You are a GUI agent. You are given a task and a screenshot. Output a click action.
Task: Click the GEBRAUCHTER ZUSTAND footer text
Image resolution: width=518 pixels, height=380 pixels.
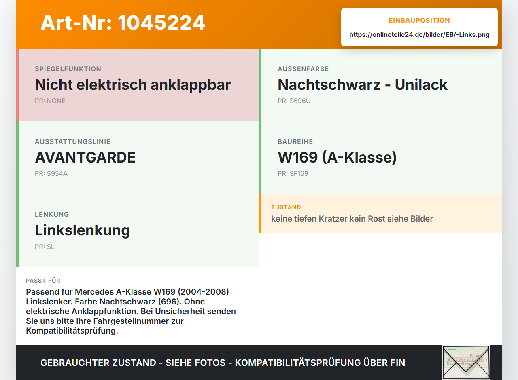coord(223,363)
